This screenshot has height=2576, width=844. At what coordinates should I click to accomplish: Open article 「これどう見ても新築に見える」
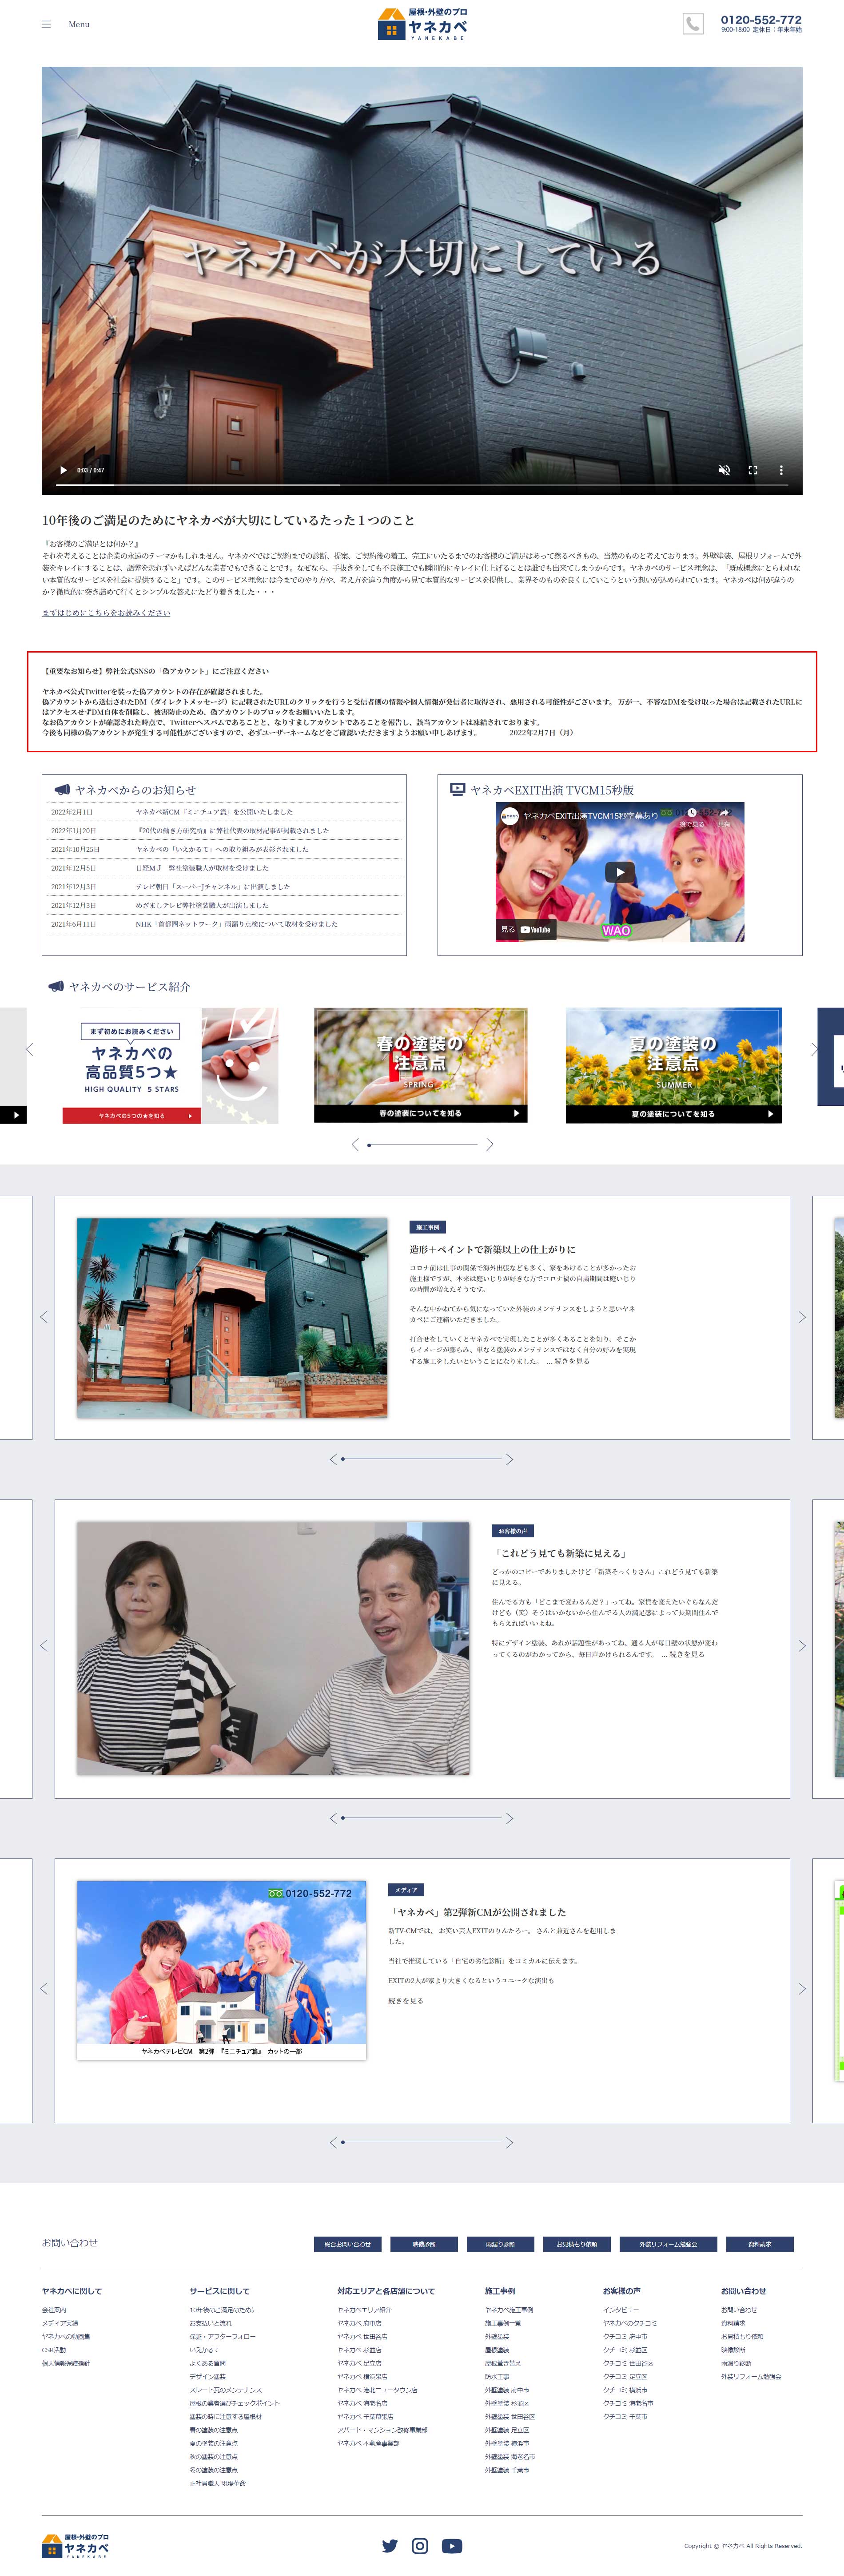point(559,1553)
